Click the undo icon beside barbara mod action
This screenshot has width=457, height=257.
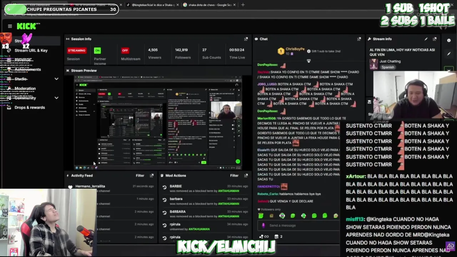click(165, 200)
